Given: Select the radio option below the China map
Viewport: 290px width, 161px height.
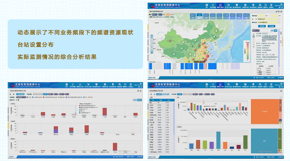Looking at the screenshot, I should coord(149,61).
